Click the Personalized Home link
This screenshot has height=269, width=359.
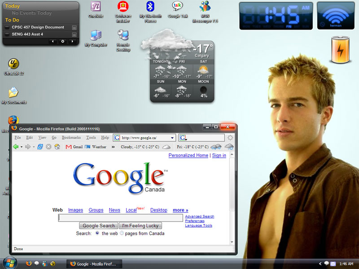pyautogui.click(x=188, y=156)
